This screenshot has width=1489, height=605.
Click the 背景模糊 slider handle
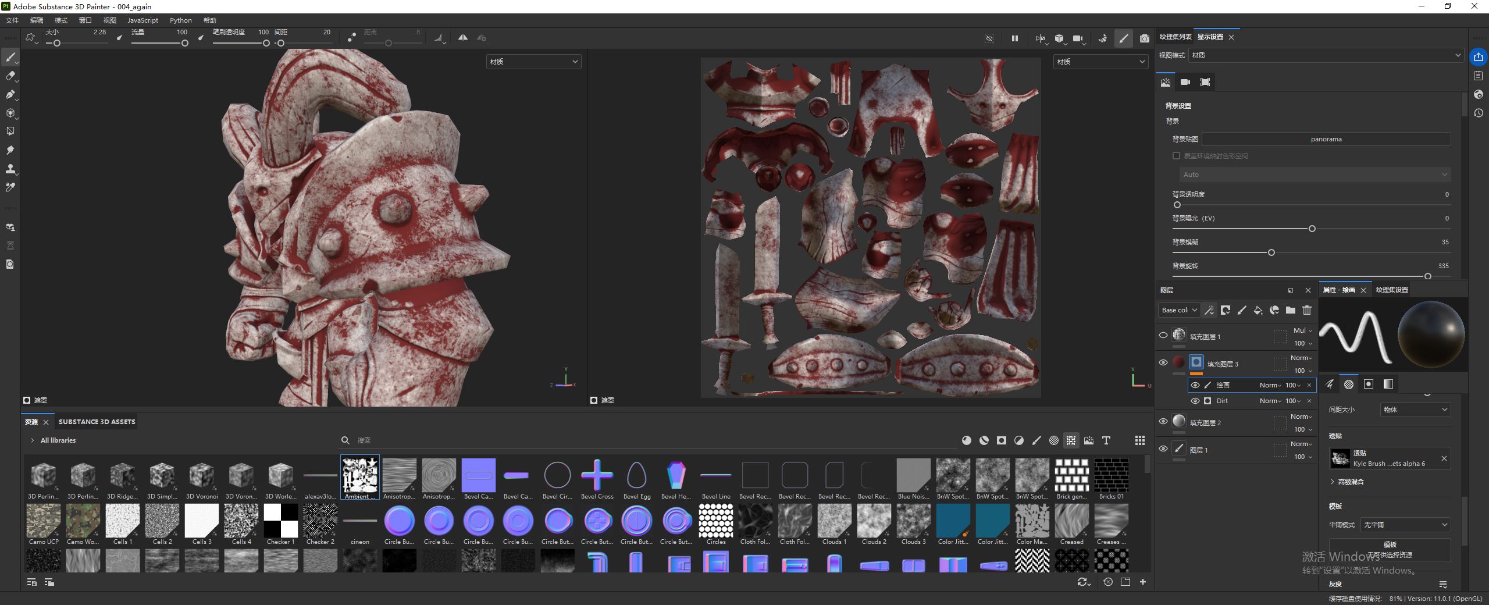(1271, 252)
